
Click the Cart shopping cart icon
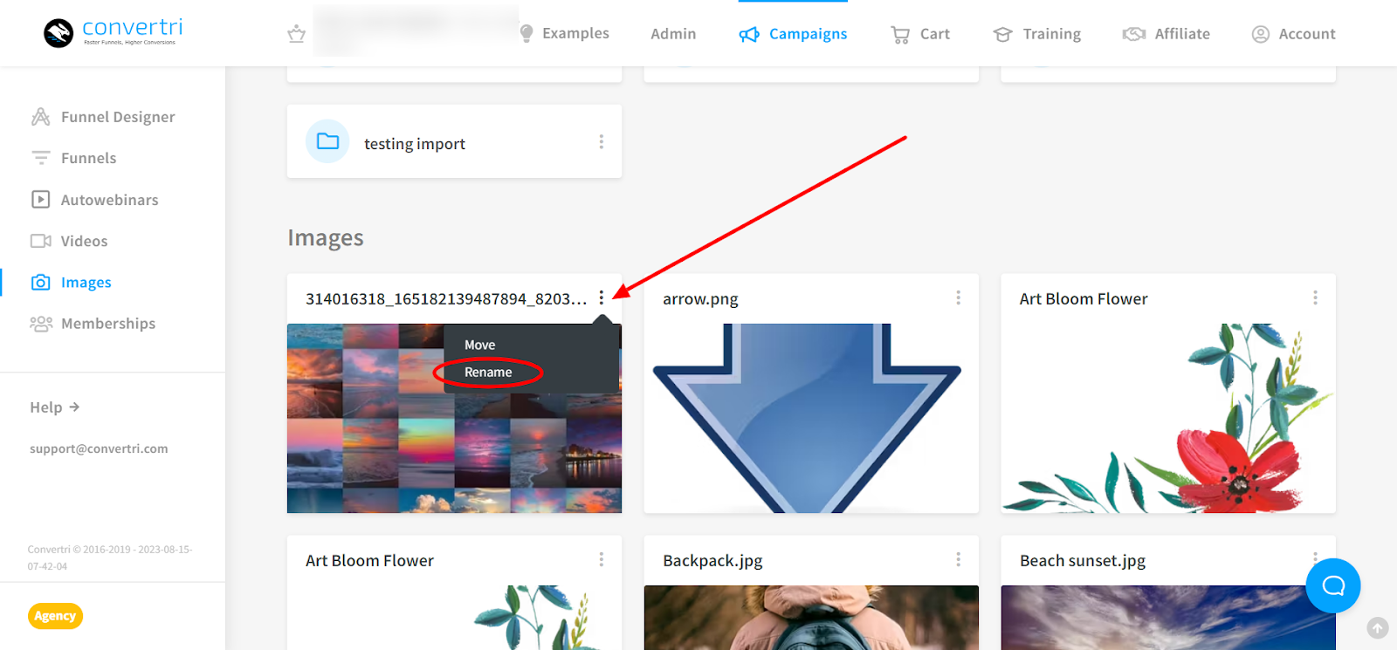[x=900, y=34]
